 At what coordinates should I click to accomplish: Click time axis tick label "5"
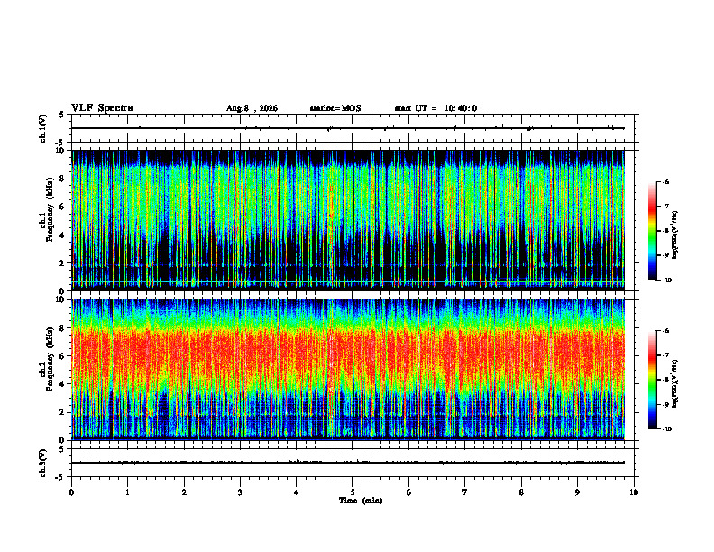[x=352, y=492]
